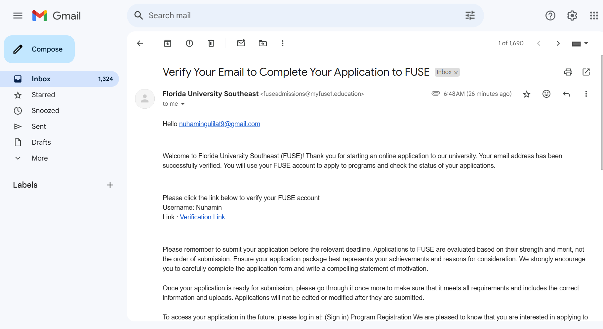The image size is (603, 329).
Task: Open the Verification Link
Action: (x=202, y=217)
